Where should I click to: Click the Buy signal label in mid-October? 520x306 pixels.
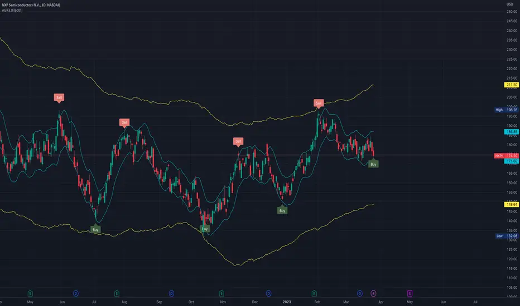(205, 229)
